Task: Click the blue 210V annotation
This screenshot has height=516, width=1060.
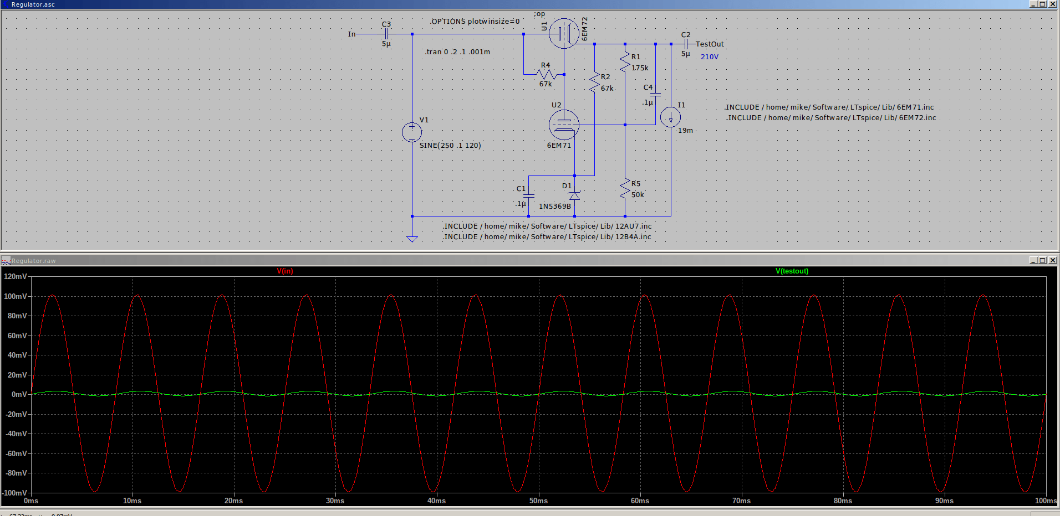Action: click(x=710, y=56)
